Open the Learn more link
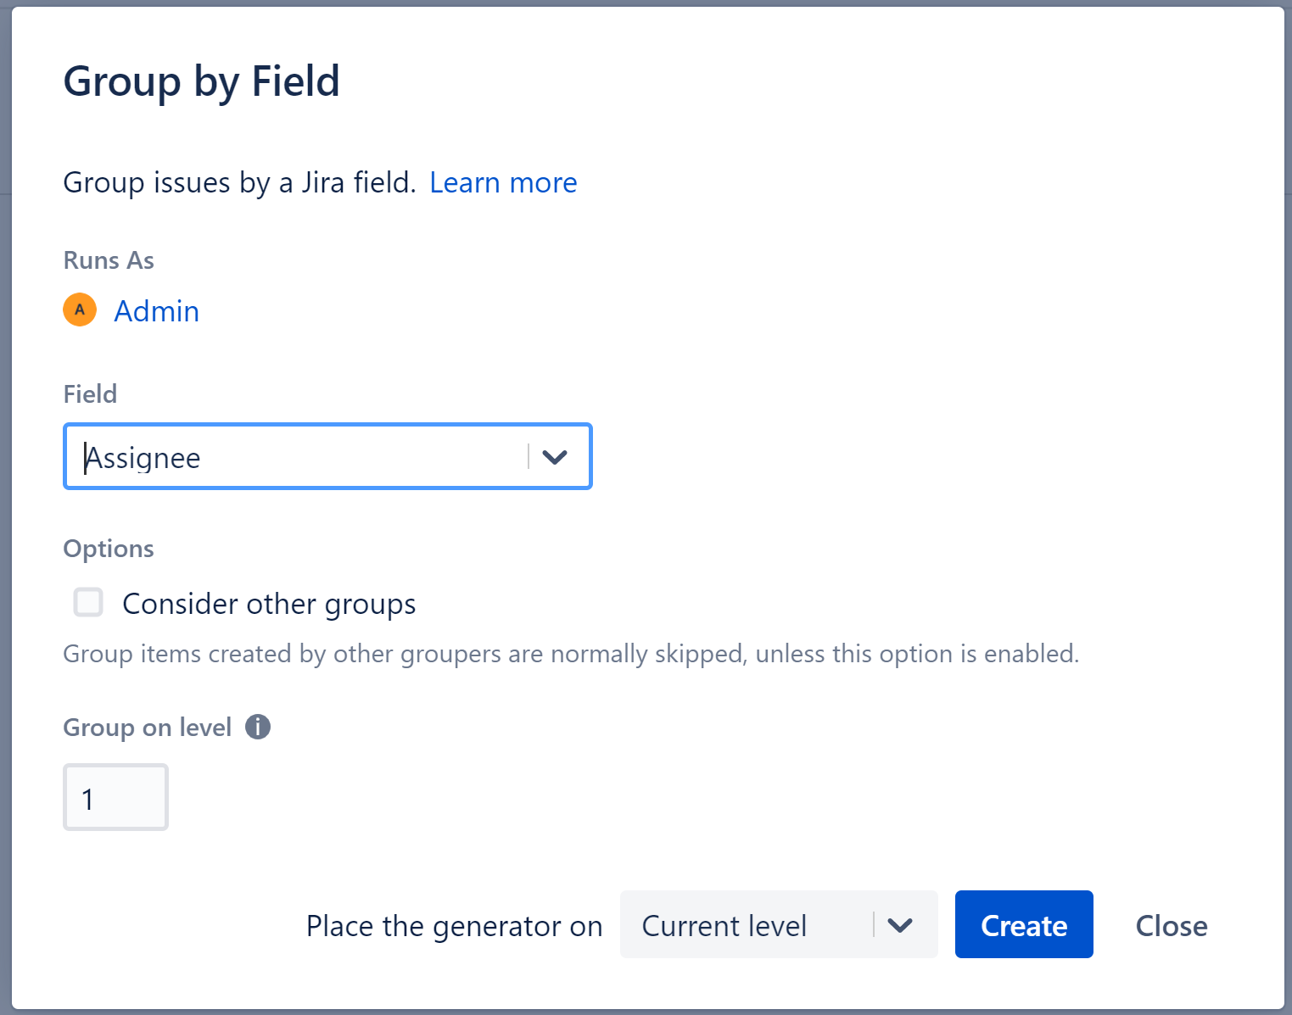Image resolution: width=1292 pixels, height=1015 pixels. pos(503,182)
